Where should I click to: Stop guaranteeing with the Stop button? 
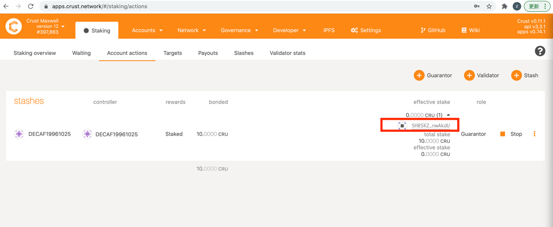[511, 134]
